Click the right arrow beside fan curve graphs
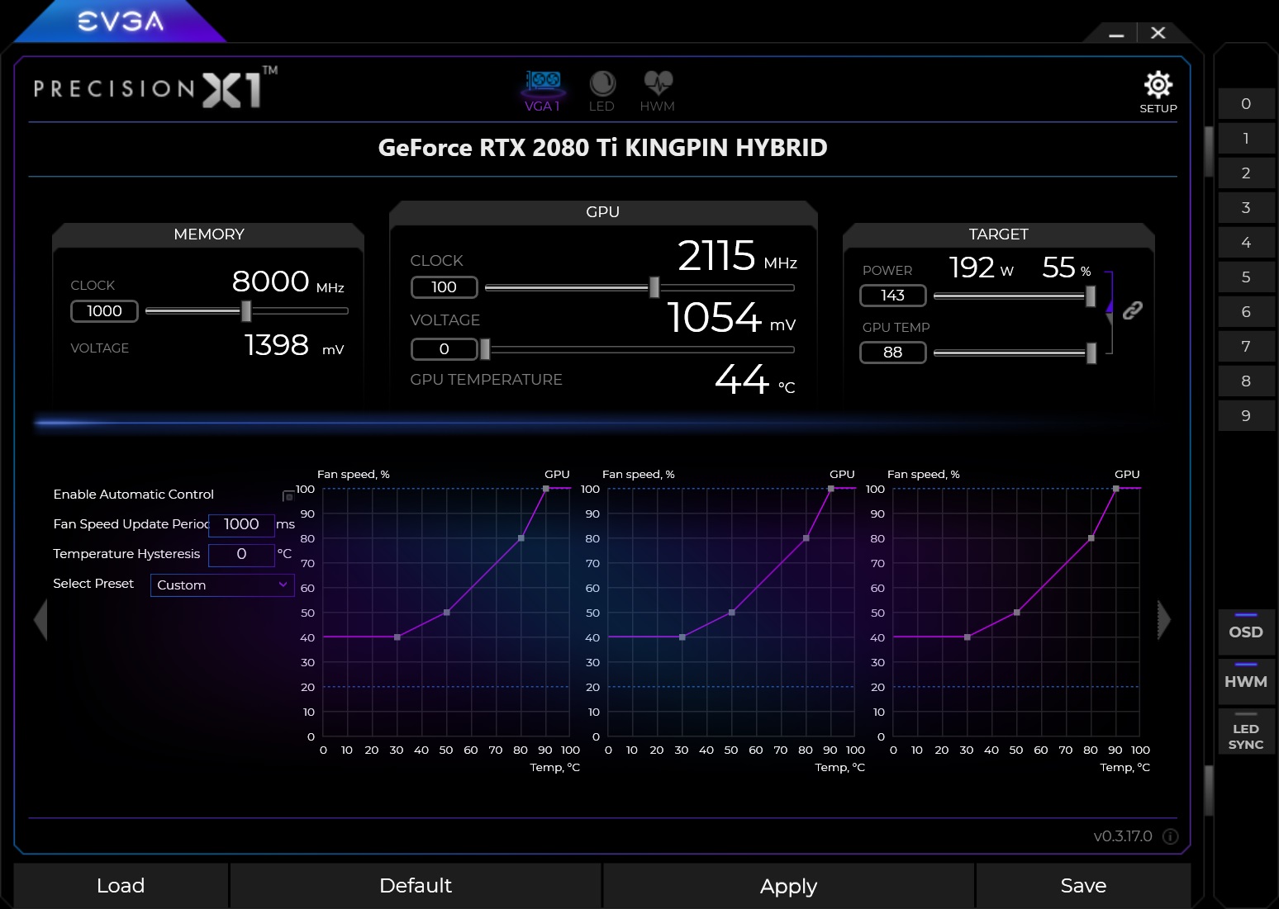 pyautogui.click(x=1163, y=618)
